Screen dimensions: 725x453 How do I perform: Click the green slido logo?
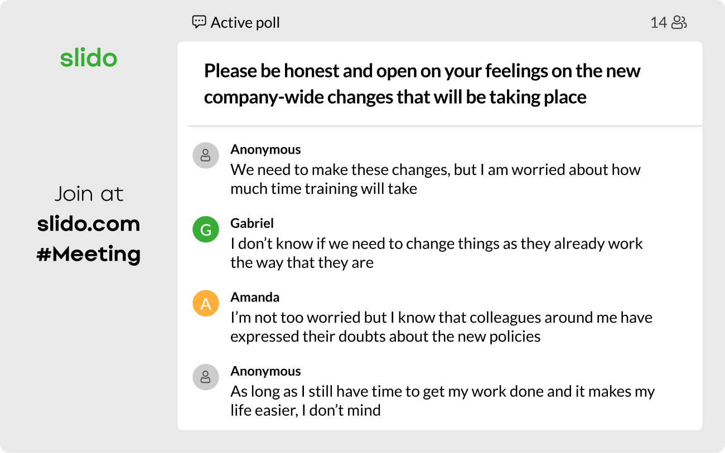[x=89, y=58]
